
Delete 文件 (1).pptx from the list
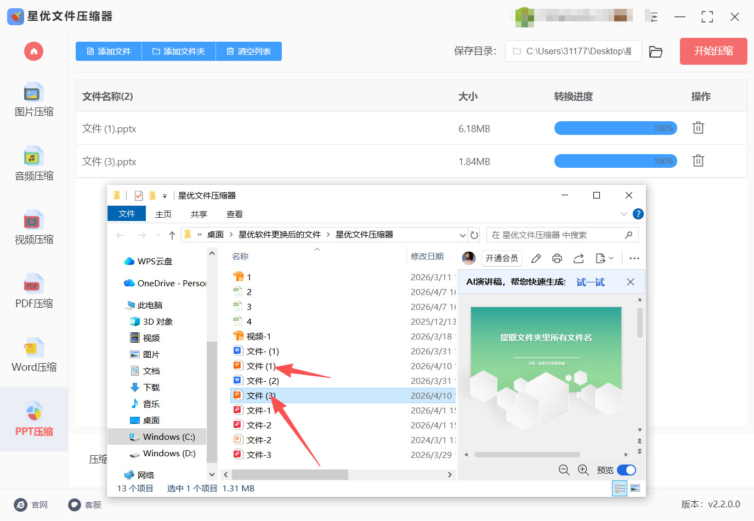click(698, 128)
